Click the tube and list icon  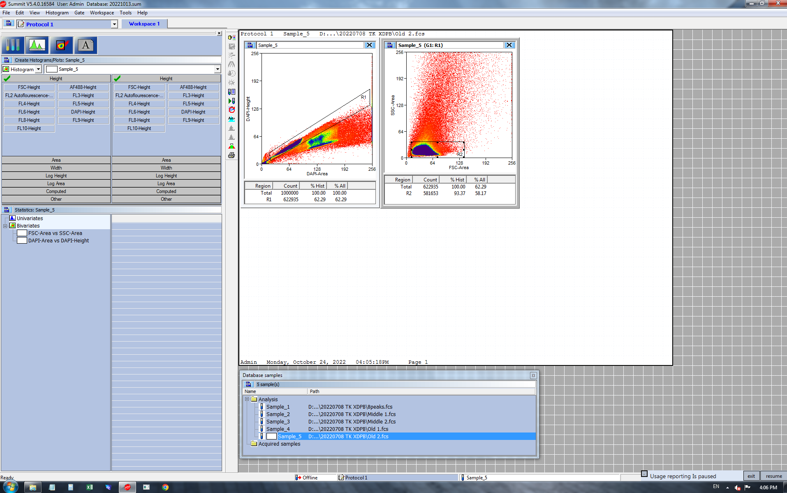231,92
